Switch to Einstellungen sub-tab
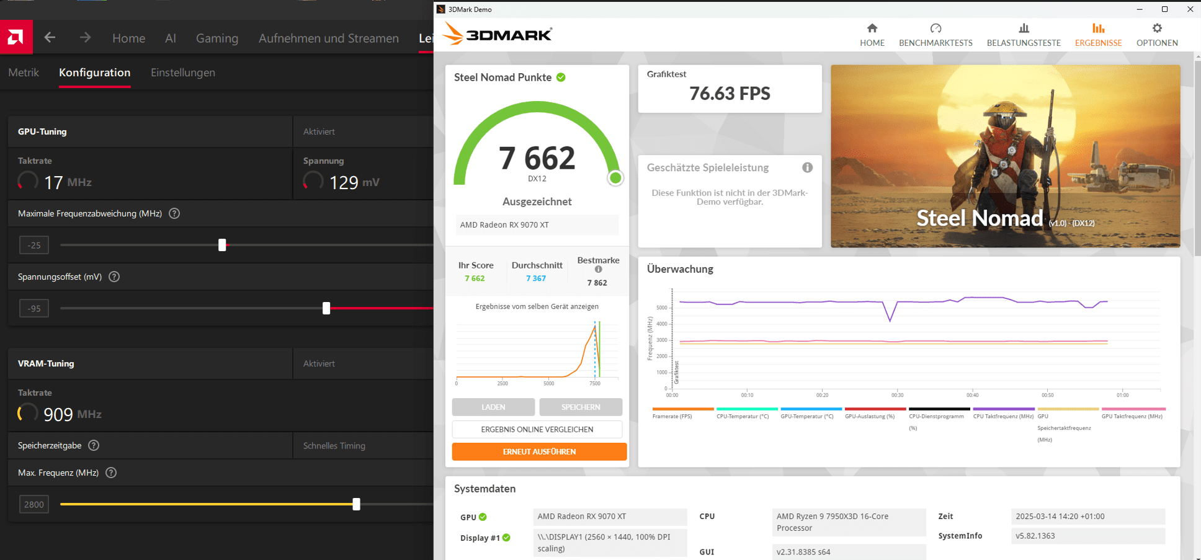The height and width of the screenshot is (560, 1201). 183,73
